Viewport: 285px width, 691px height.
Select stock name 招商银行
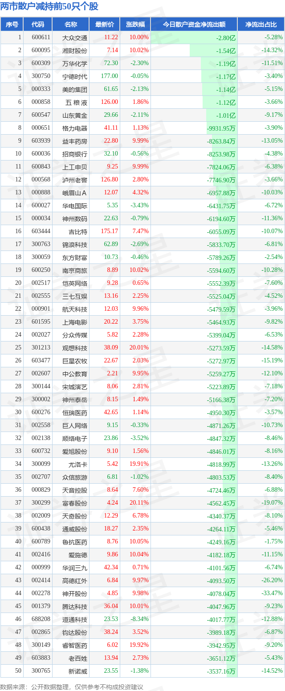click(75, 154)
